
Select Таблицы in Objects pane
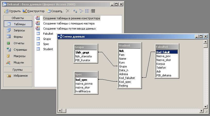[18, 24]
